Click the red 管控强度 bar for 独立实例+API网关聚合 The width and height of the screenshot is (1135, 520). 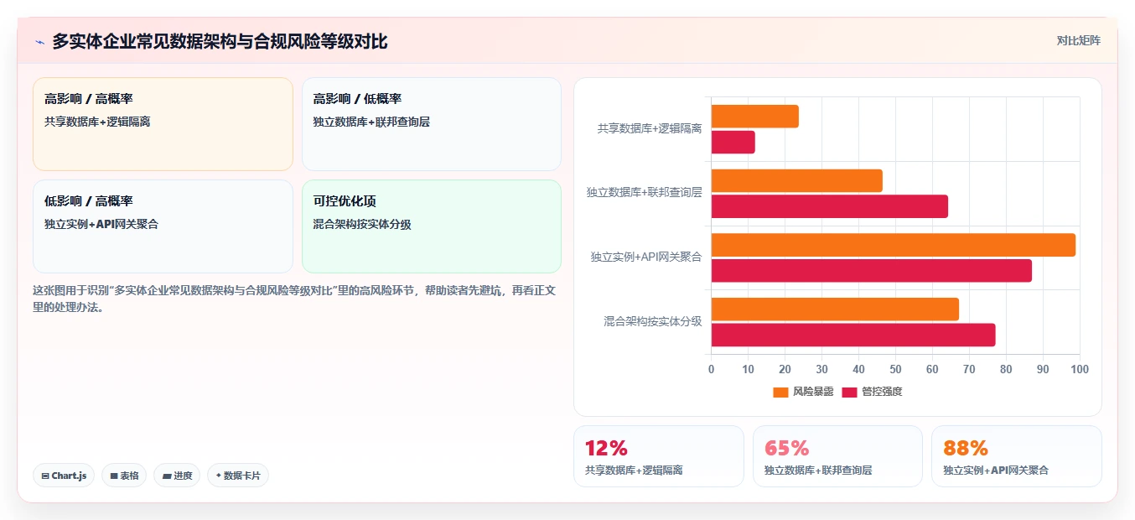tap(872, 271)
